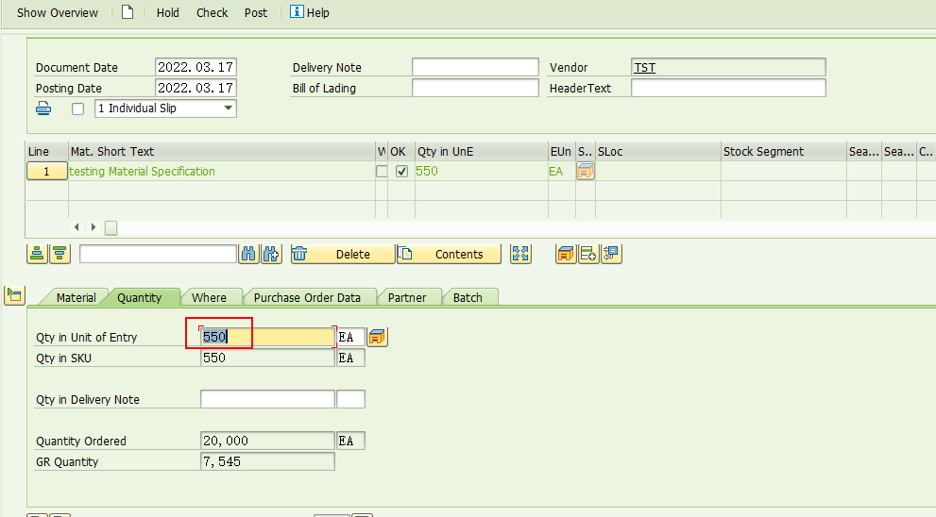Image resolution: width=936 pixels, height=517 pixels.
Task: Click the printer icon under Posting Date
Action: (43, 108)
